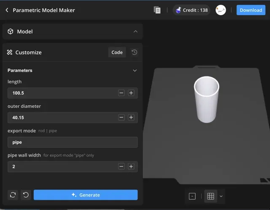Open the grid options dropdown arrow

click(x=221, y=196)
